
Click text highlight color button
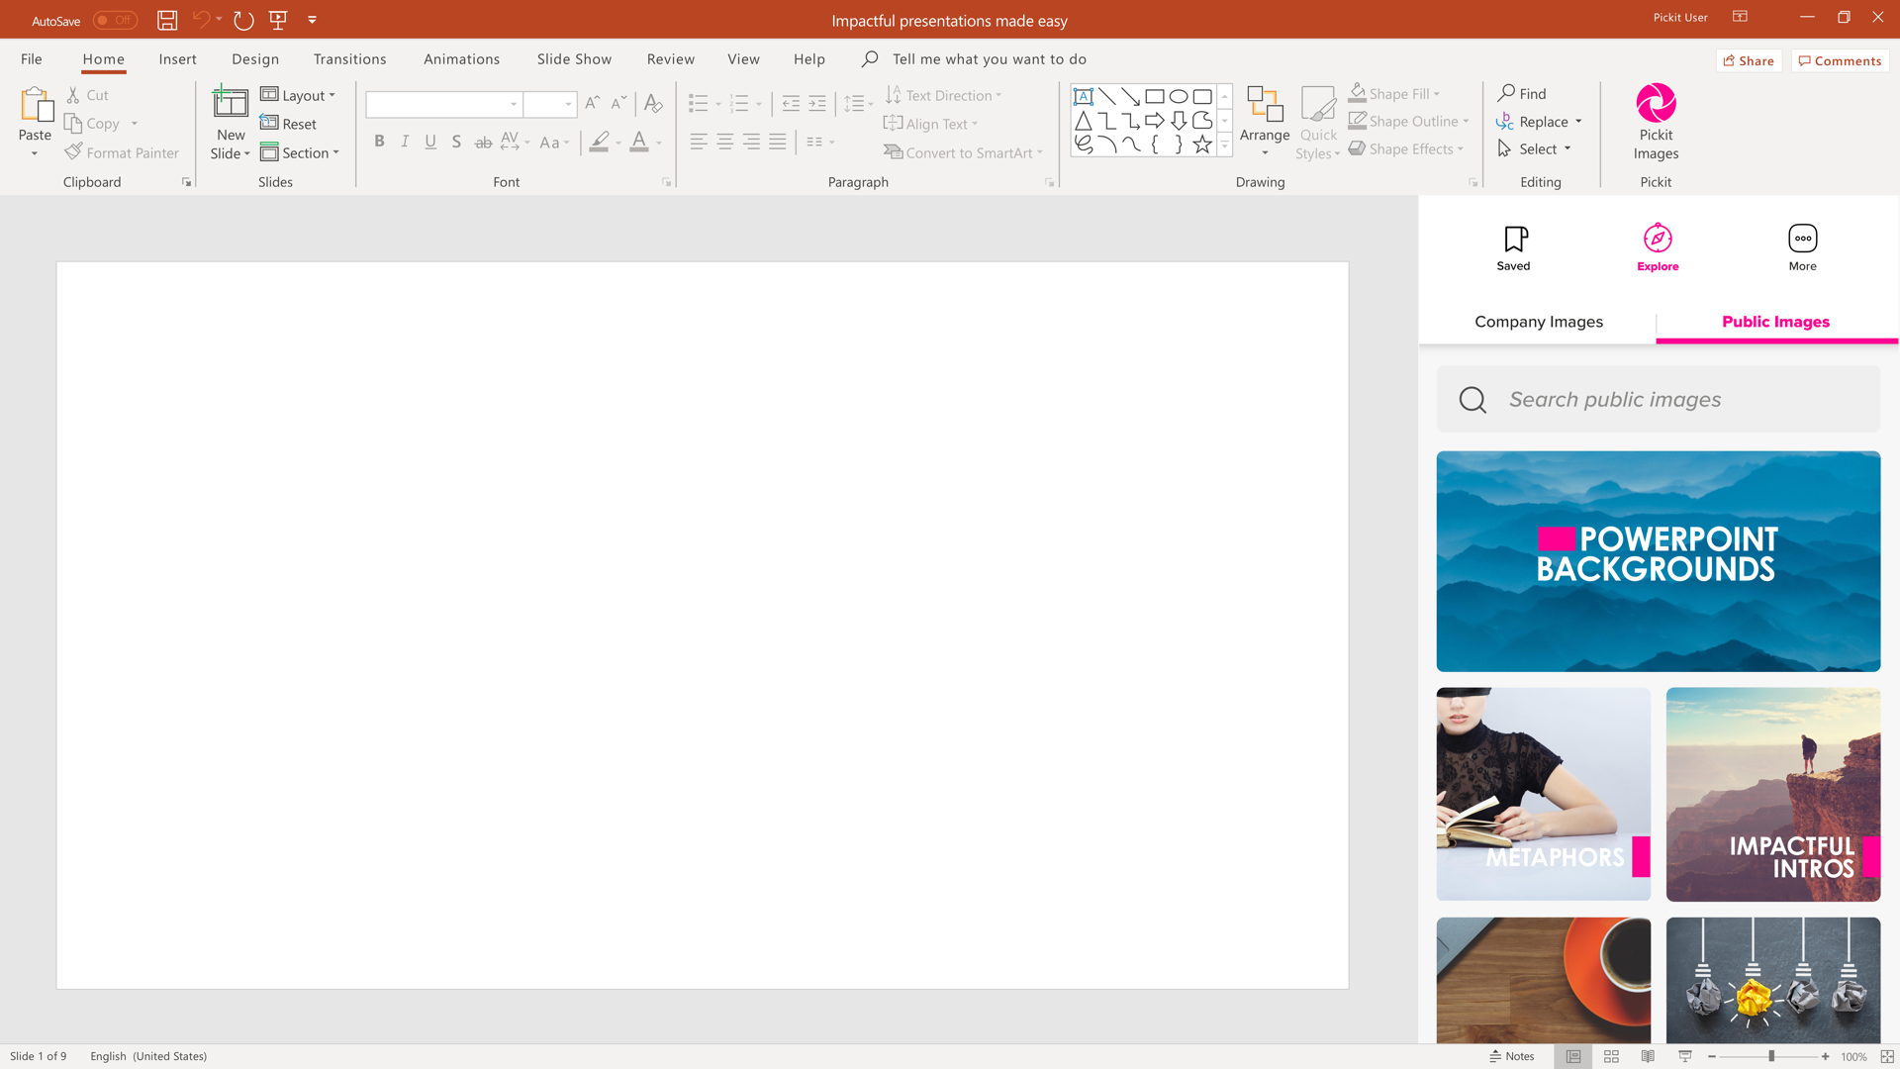(x=600, y=142)
